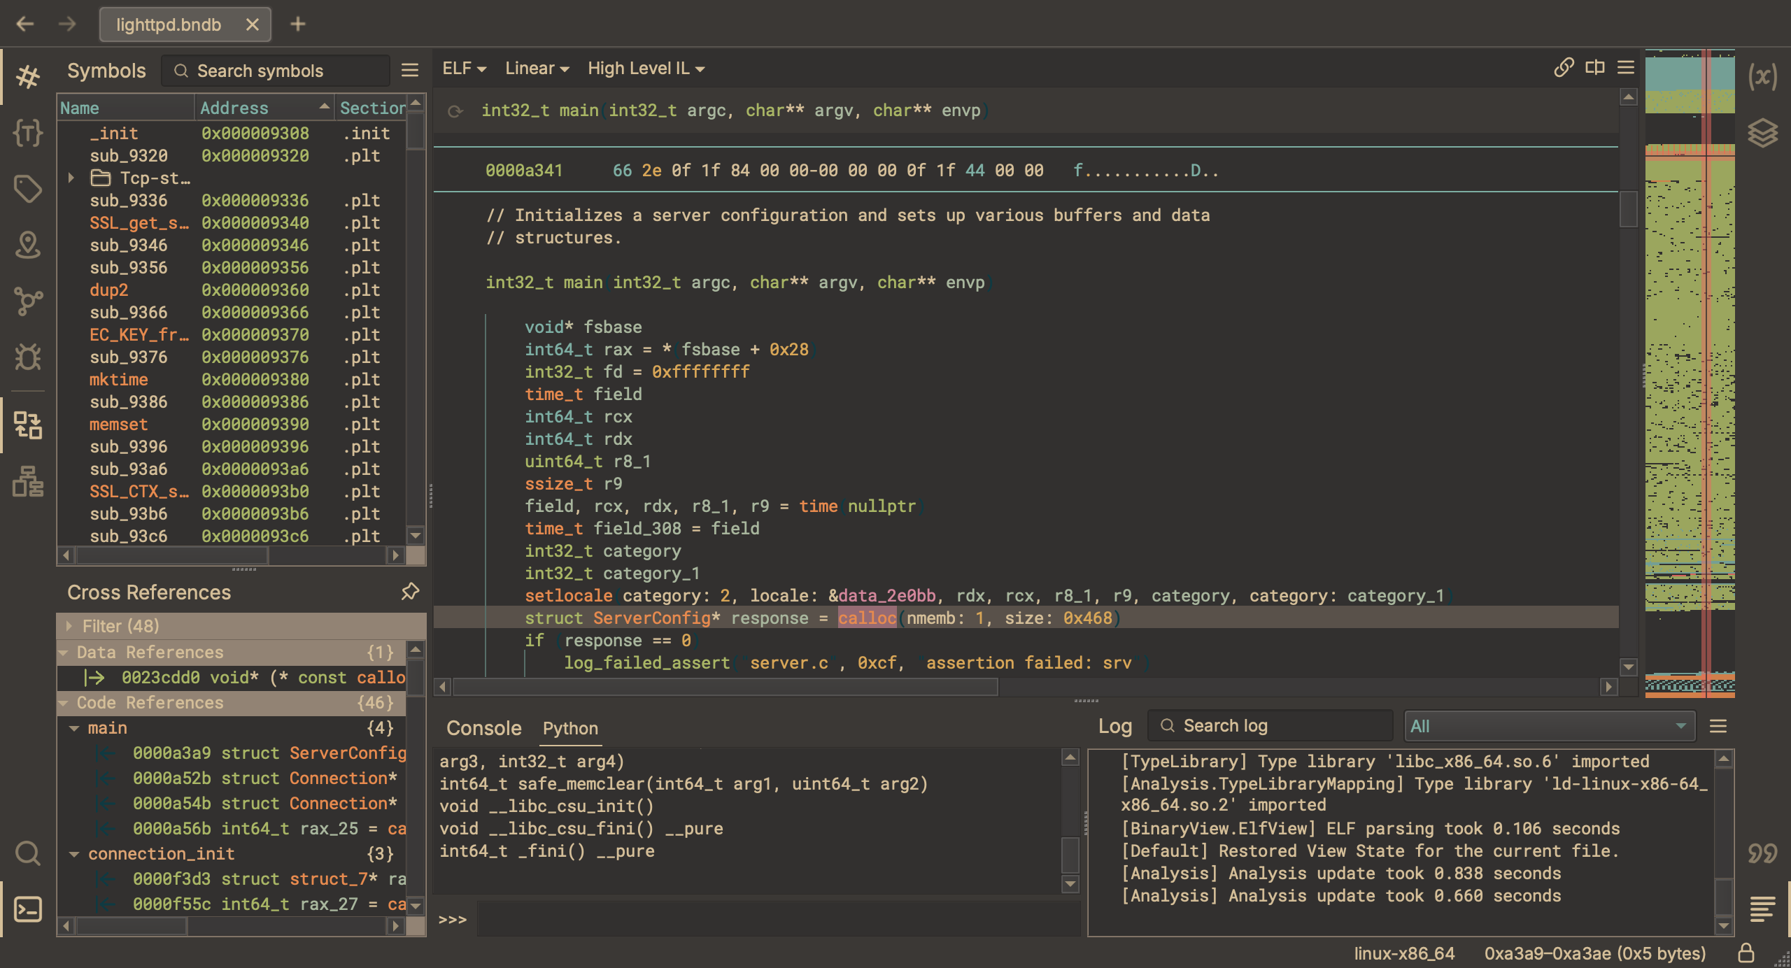Select the lighttpd.bndb tab

(169, 24)
